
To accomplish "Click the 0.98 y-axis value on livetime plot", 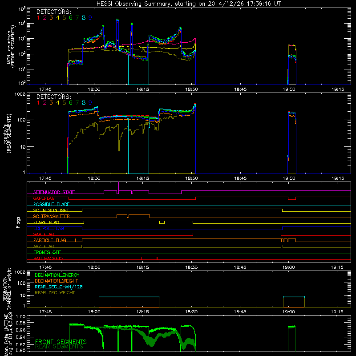I will pos(20,323).
